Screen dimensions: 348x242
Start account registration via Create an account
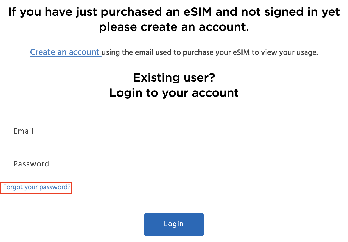pyautogui.click(x=65, y=52)
